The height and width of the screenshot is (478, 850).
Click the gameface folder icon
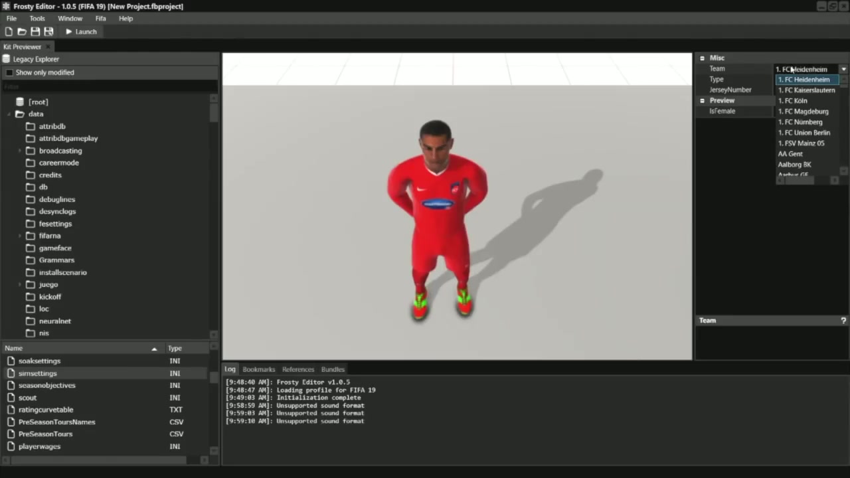click(x=31, y=248)
